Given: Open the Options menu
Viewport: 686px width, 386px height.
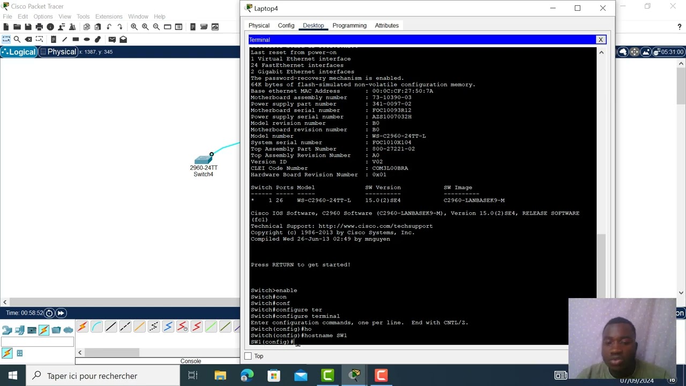Looking at the screenshot, I should pos(43,17).
